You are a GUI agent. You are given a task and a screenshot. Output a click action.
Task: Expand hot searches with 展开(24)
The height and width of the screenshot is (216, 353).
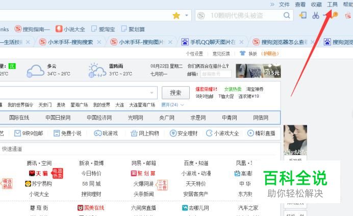(172, 105)
